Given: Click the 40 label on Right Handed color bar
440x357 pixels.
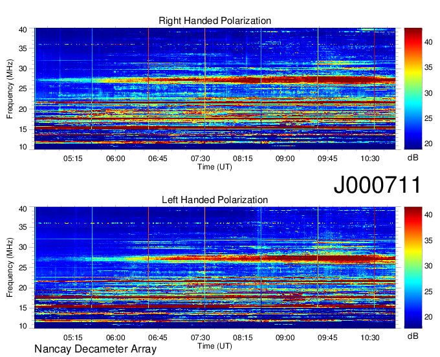Looking at the screenshot, I should click(x=428, y=42).
